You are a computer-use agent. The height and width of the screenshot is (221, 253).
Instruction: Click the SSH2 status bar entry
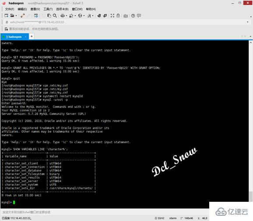[x=159, y=218]
